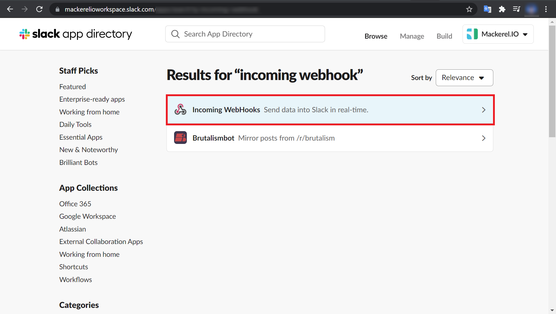Screen dimensions: 556x314
Task: Click the Brutalismbot app icon
Action: (x=180, y=138)
